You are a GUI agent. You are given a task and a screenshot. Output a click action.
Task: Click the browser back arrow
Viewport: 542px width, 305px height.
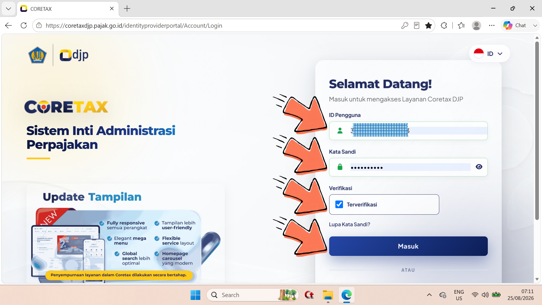click(8, 25)
